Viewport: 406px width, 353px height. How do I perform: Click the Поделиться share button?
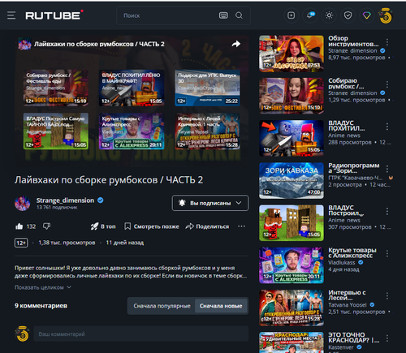(x=207, y=226)
